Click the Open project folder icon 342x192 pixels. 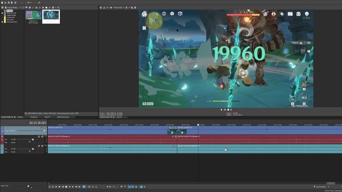[5, 3]
